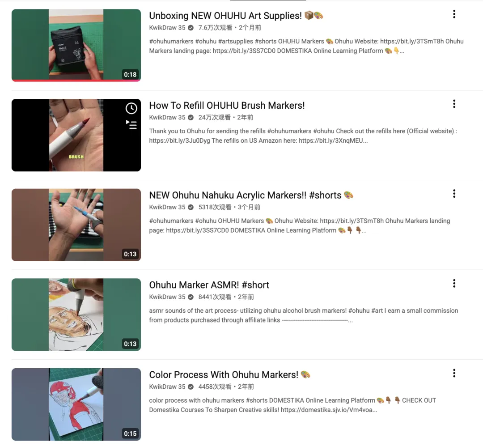Open more options for Ohuhu Marker ASMR video
483x446 pixels.
(x=454, y=283)
